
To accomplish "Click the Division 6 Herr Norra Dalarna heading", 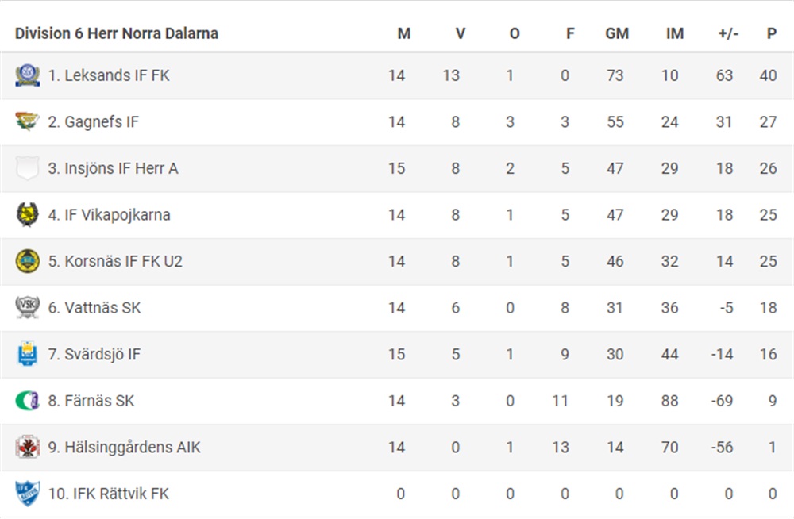I will 117,33.
